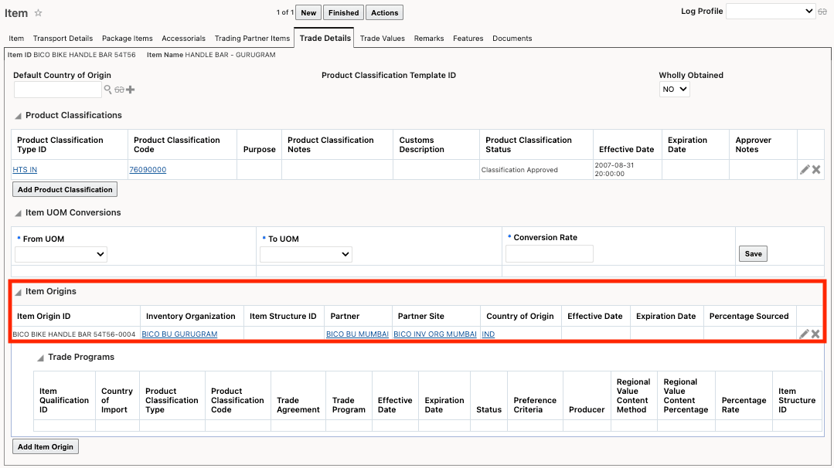
Task: Delete item origin 54T56-0004 row
Action: point(815,334)
